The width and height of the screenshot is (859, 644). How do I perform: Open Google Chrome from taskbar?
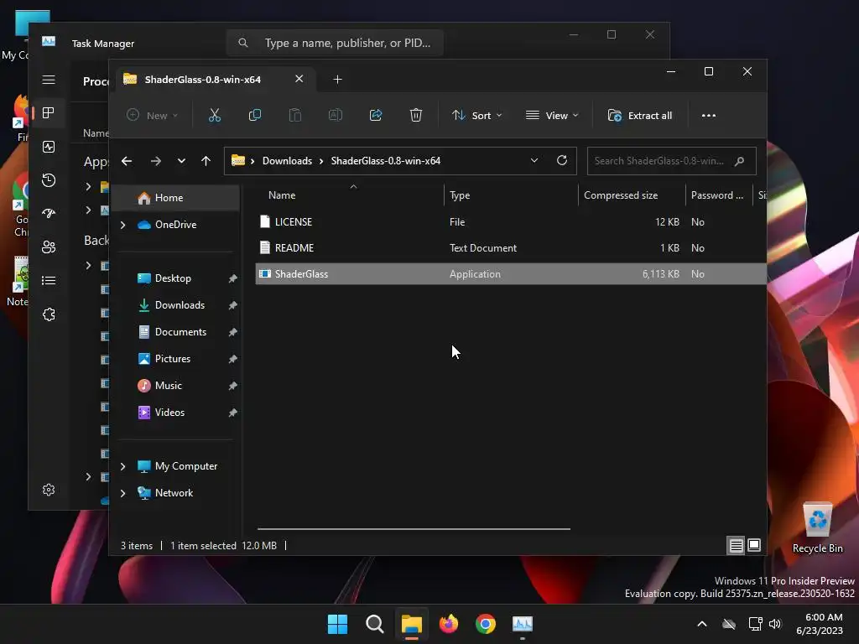[x=486, y=624]
